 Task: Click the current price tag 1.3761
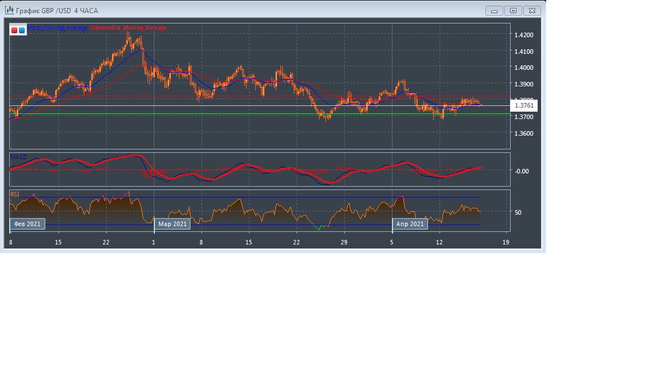524,105
